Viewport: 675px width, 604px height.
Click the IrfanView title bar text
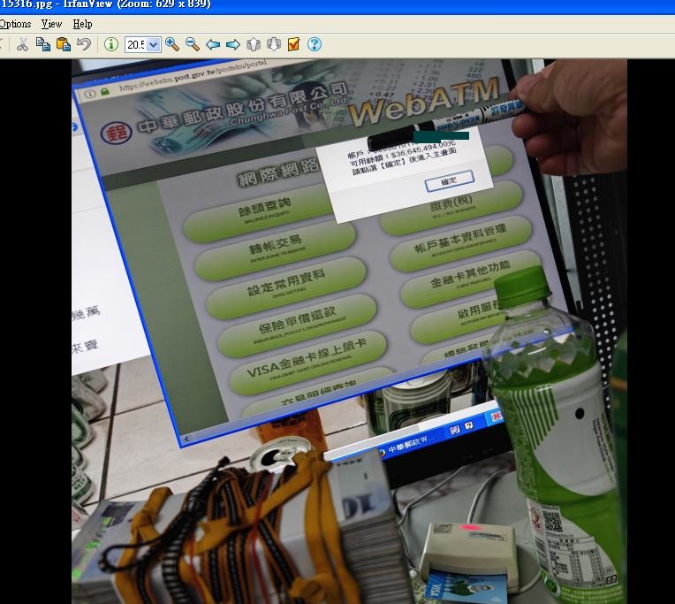pyautogui.click(x=106, y=4)
